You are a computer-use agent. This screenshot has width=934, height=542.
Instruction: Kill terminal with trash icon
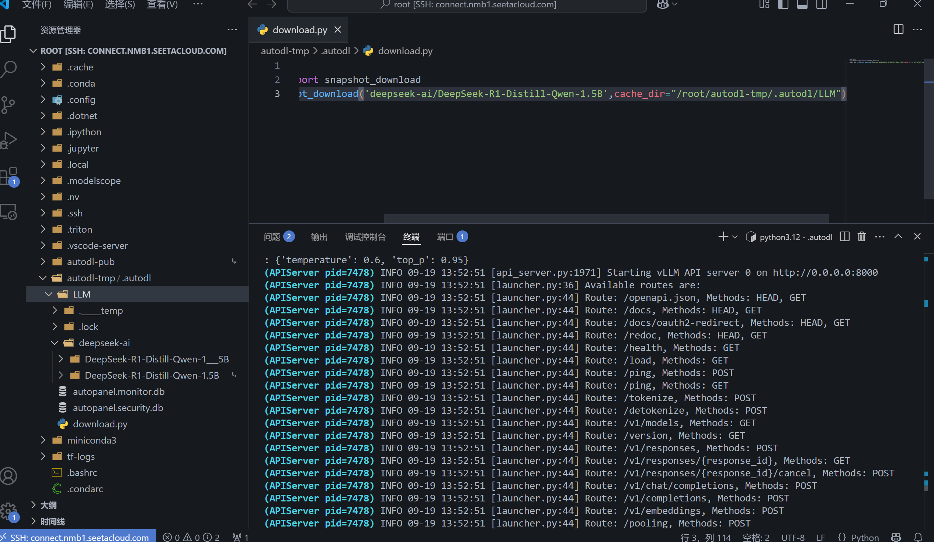pyautogui.click(x=862, y=236)
